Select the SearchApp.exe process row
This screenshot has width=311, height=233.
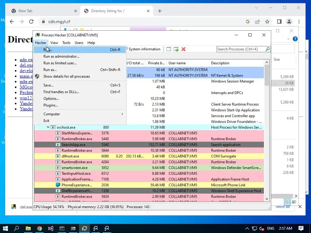click(x=149, y=145)
